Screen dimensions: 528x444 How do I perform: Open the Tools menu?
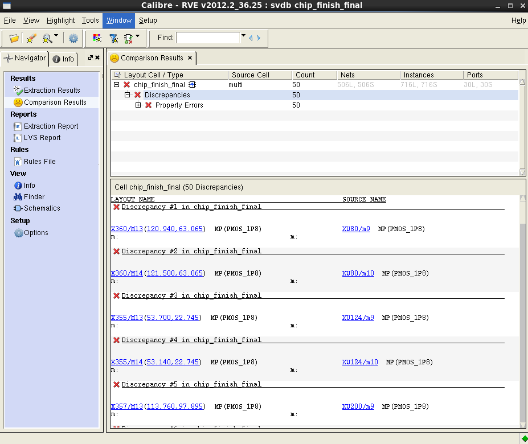click(x=90, y=20)
